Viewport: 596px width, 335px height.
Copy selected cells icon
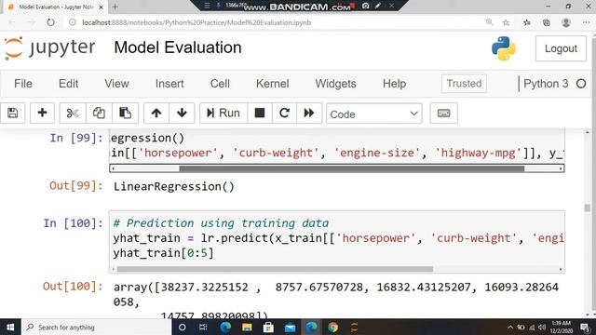(x=99, y=113)
